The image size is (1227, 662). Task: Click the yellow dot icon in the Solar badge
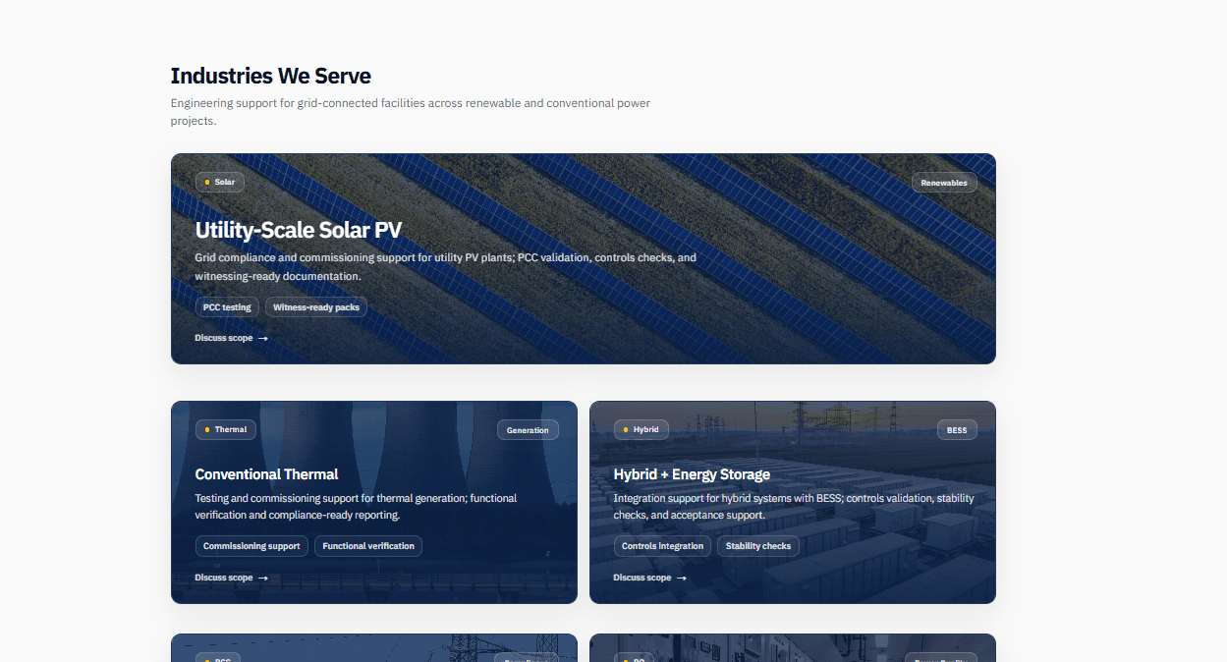click(x=207, y=182)
